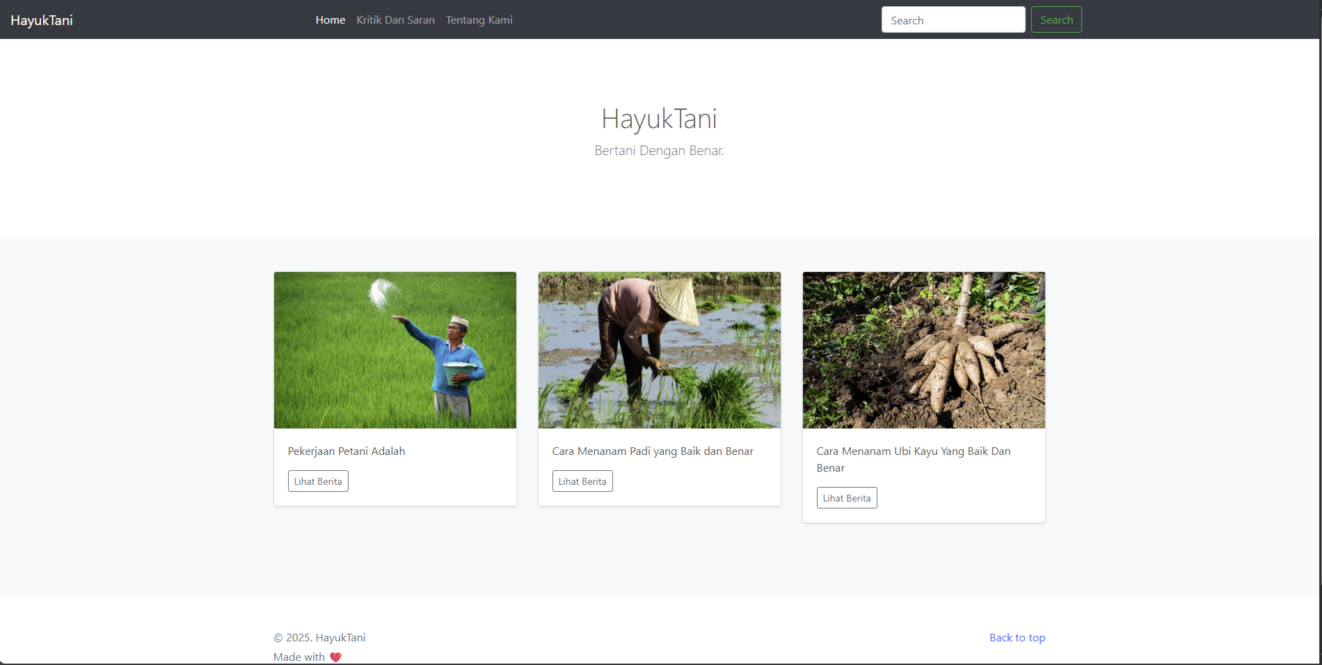The image size is (1322, 665).
Task: Open the cassava roots photo
Action: 923,350
